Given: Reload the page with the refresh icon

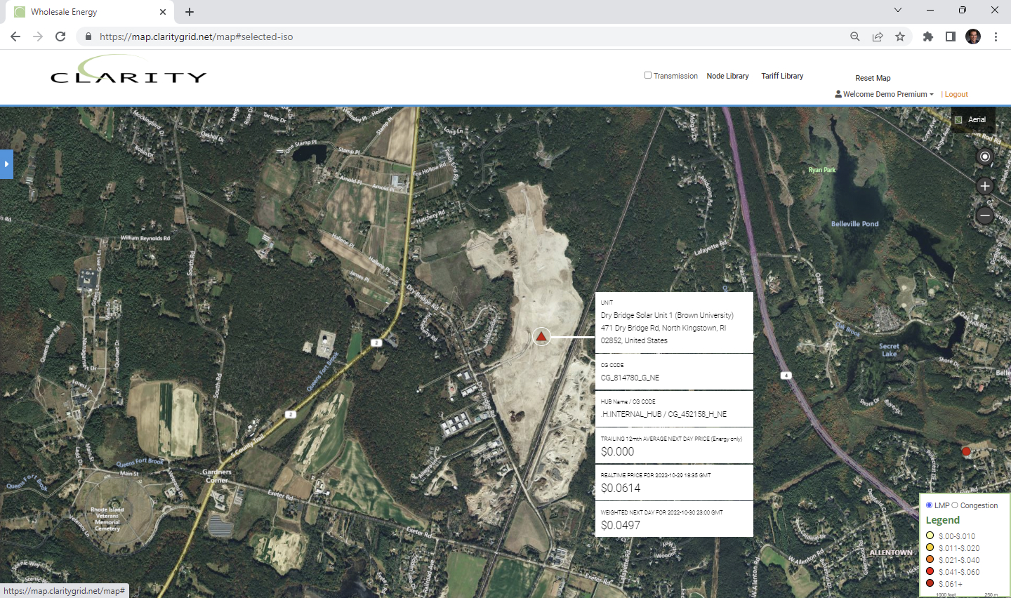Looking at the screenshot, I should (60, 36).
